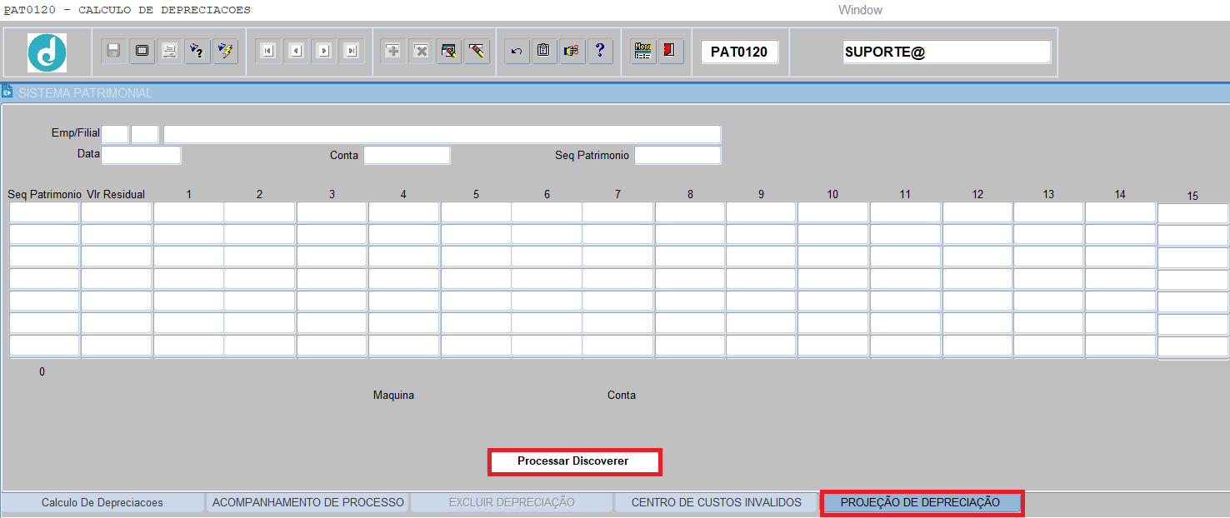Click the save disk icon in toolbar
Viewport: 1230px width, 518px height.
point(114,52)
